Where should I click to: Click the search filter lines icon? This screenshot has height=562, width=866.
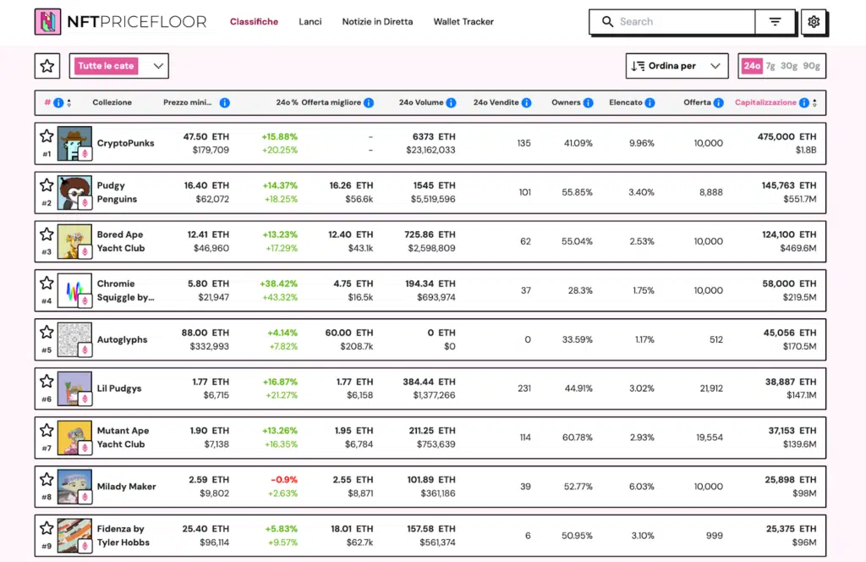click(775, 22)
